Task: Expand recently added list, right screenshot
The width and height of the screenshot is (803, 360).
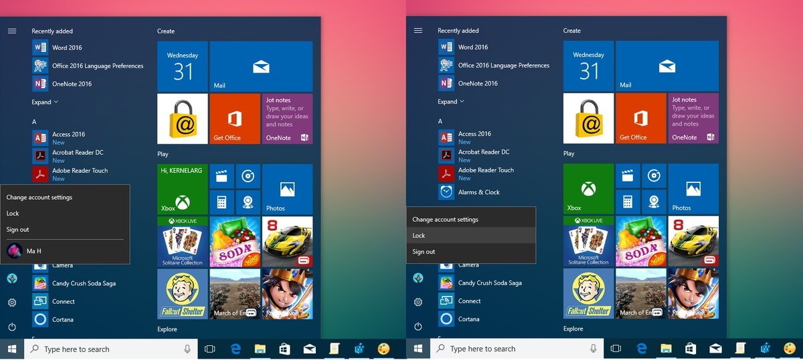Action: coord(451,102)
